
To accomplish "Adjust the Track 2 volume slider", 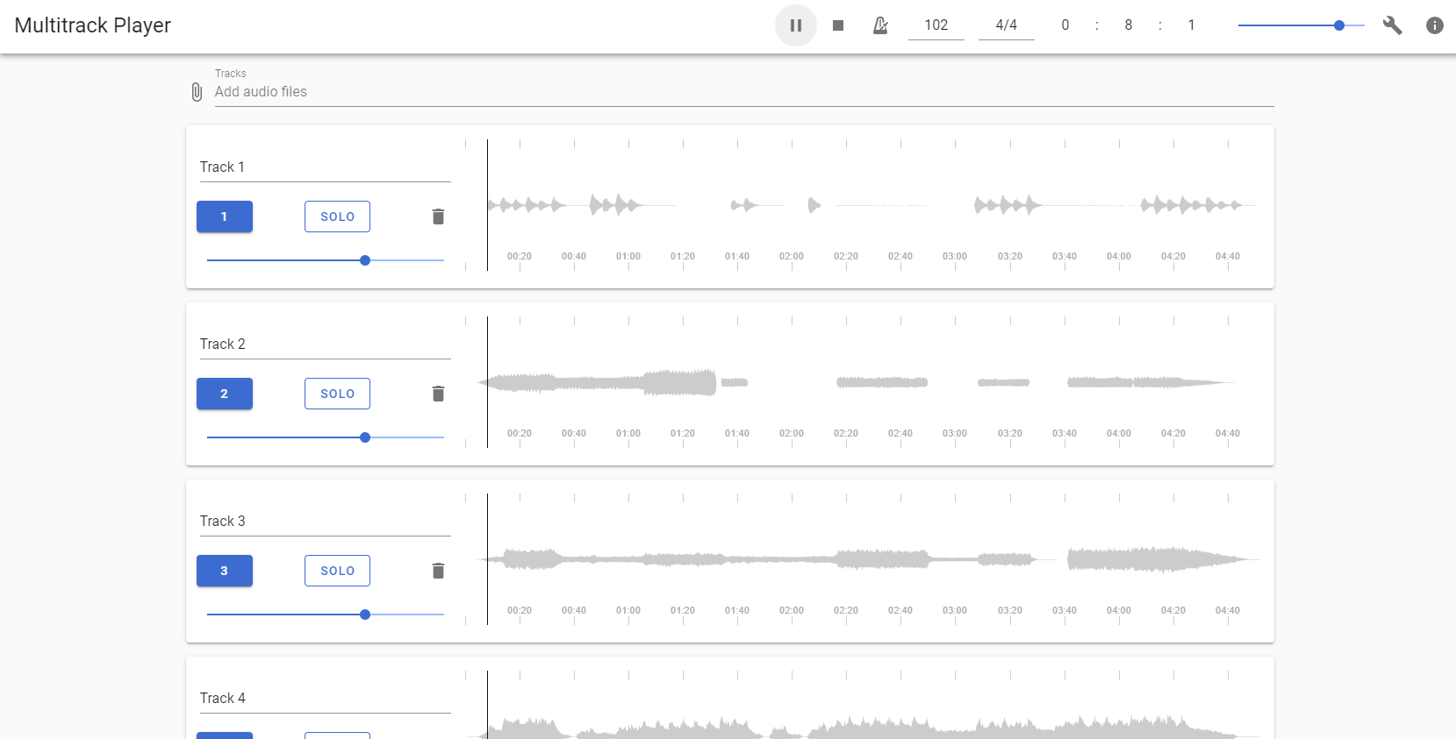I will pos(326,437).
